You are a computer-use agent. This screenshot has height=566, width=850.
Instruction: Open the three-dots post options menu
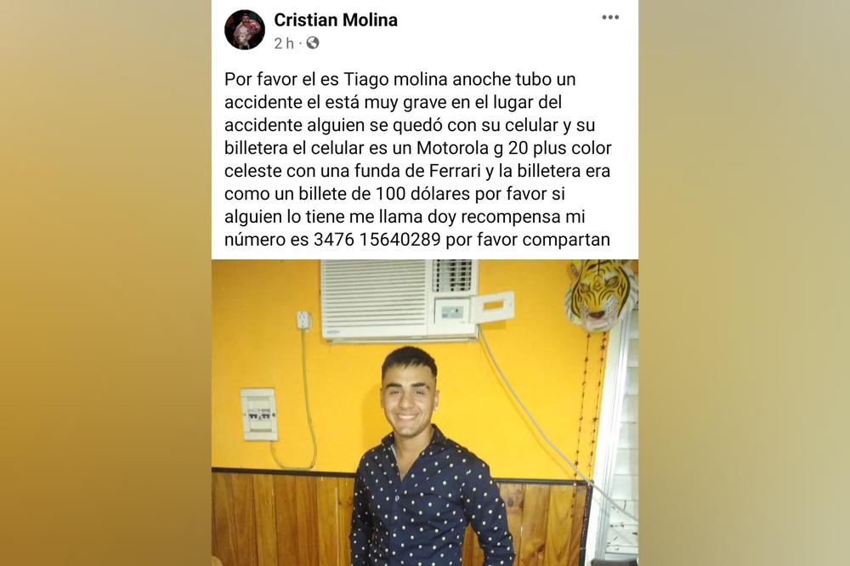pyautogui.click(x=610, y=17)
